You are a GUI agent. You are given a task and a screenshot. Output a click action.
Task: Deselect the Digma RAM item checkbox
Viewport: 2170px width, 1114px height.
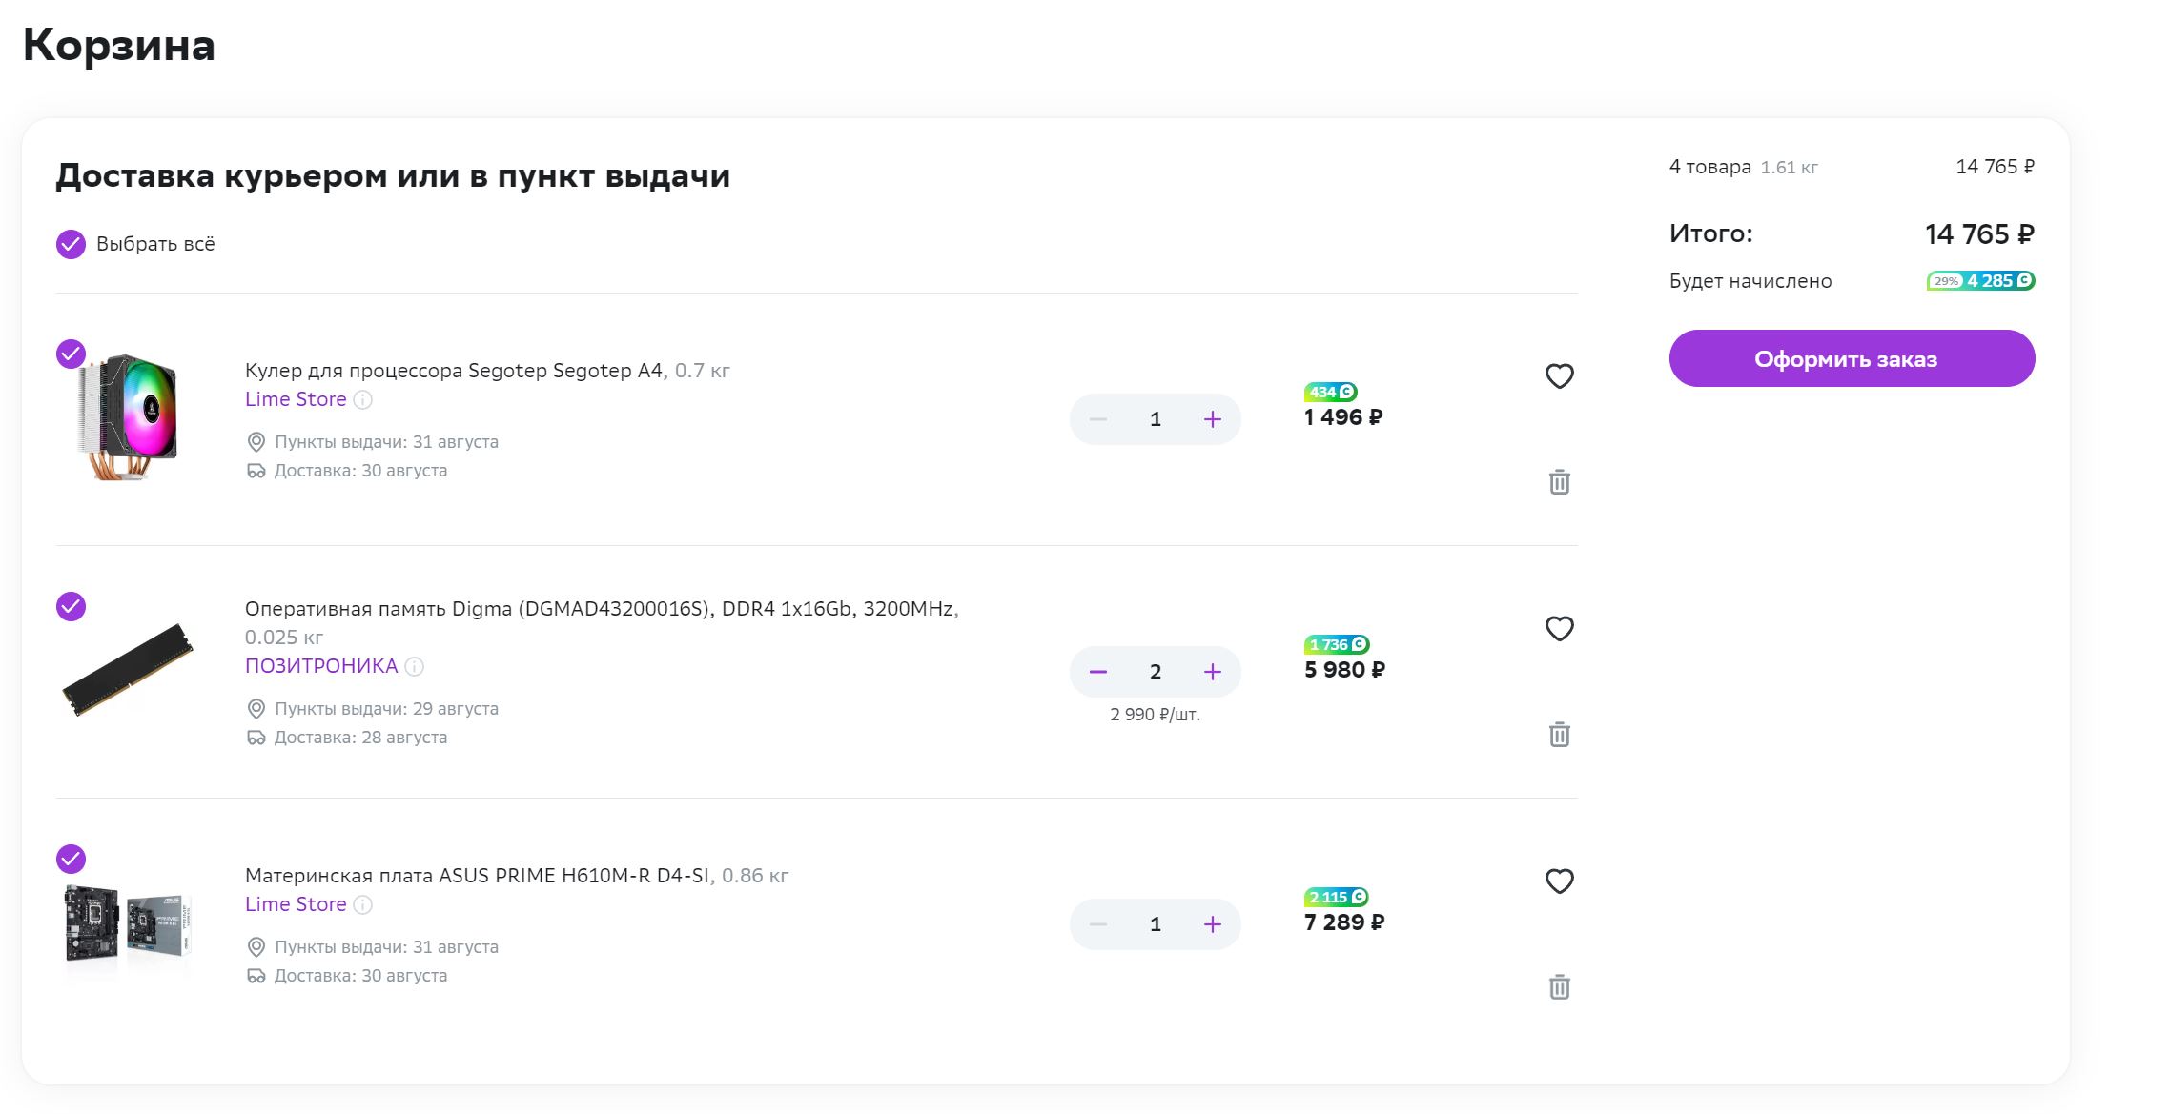pyautogui.click(x=71, y=607)
